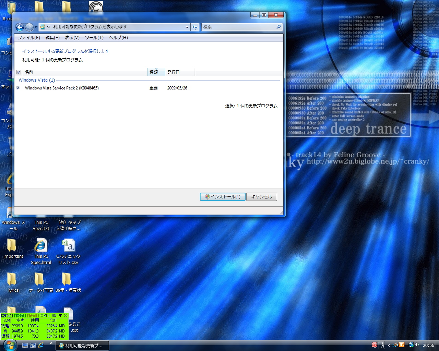Open the 表示(V) menu
Image resolution: width=439 pixels, height=351 pixels.
[72, 38]
